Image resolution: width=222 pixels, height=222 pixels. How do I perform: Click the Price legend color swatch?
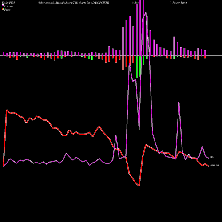tap(3, 9)
